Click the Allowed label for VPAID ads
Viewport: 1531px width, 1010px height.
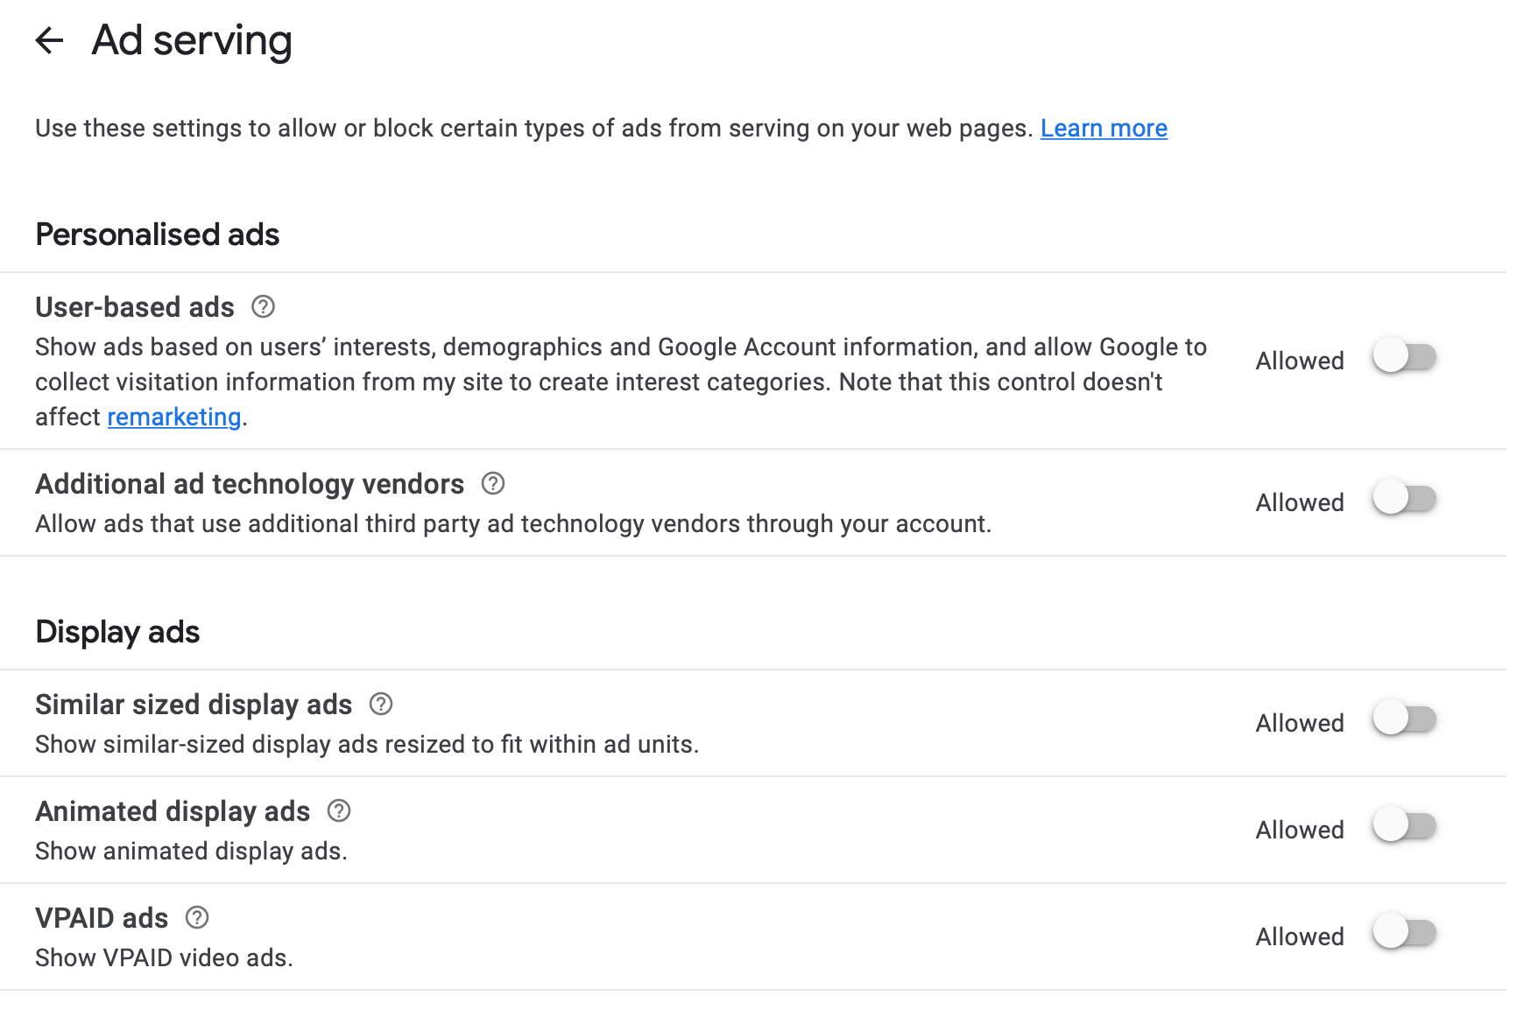(x=1300, y=936)
